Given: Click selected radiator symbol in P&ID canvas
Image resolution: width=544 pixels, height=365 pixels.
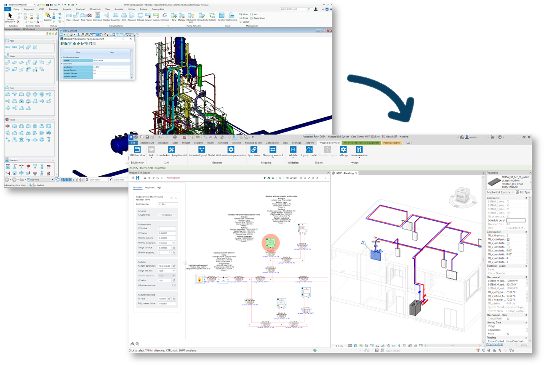Looking at the screenshot, I should (x=271, y=243).
